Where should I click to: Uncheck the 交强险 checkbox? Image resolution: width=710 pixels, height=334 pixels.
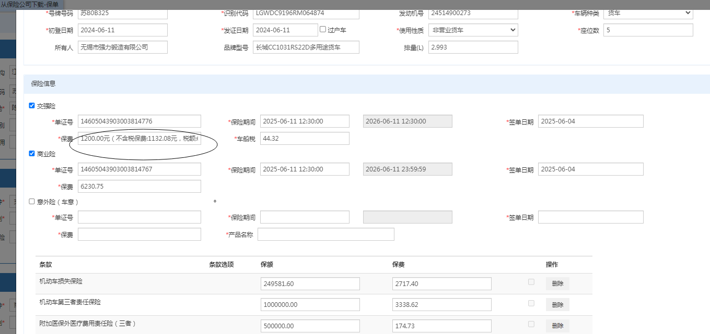tap(32, 106)
